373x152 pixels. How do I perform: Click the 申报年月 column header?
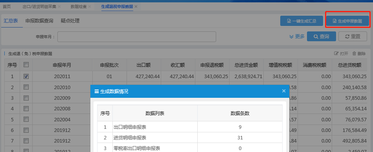click(62, 65)
